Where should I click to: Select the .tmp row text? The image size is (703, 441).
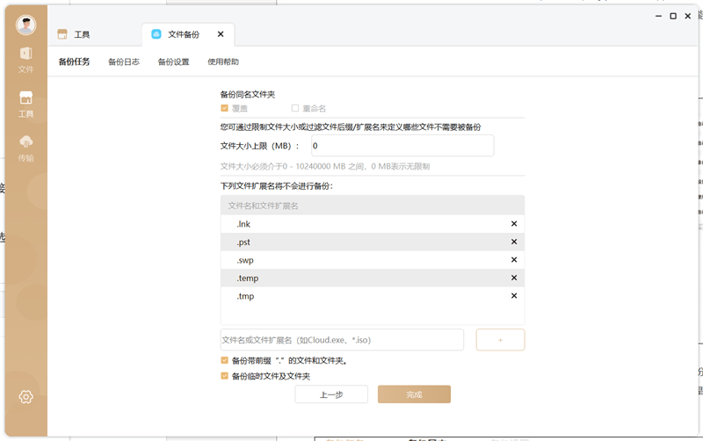tap(245, 296)
